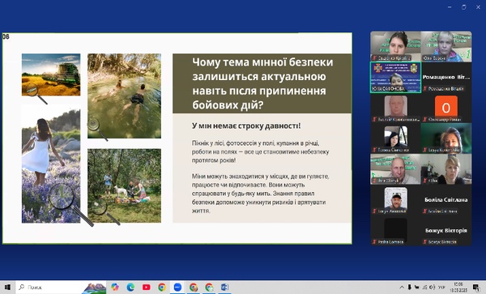Open Chrome, next to the Zoom icon
486x294 pixels.
click(194, 288)
